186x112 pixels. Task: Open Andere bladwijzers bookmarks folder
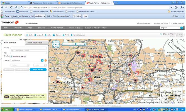[x=176, y=12]
